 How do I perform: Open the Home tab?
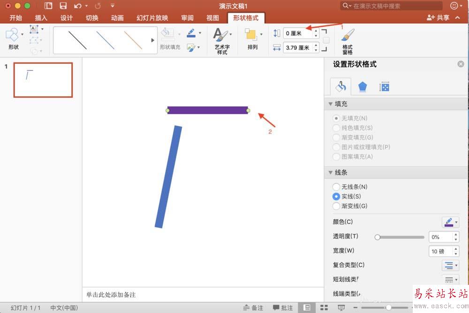[x=15, y=18]
